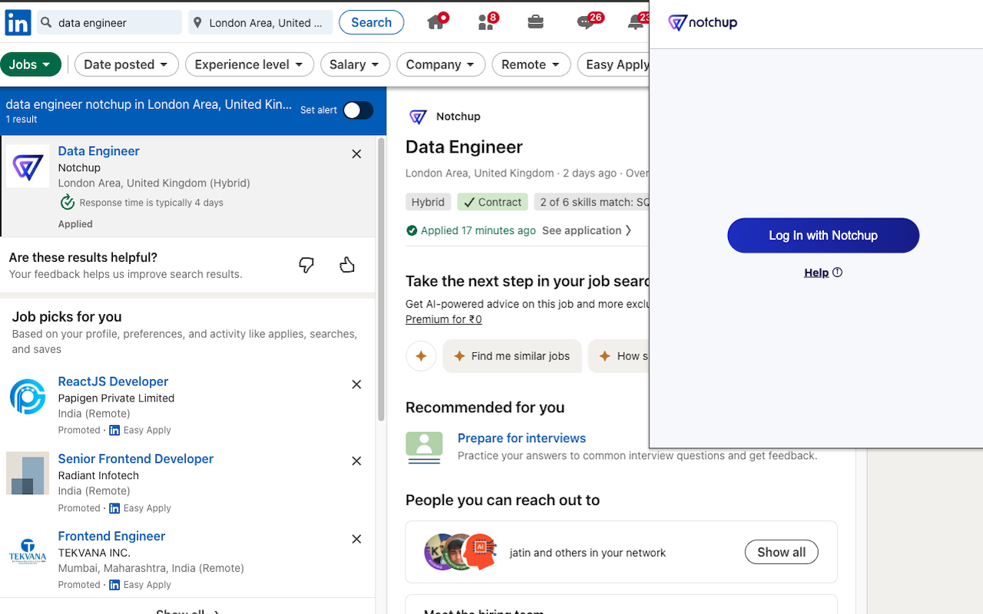Click the Help info circle icon

(837, 272)
